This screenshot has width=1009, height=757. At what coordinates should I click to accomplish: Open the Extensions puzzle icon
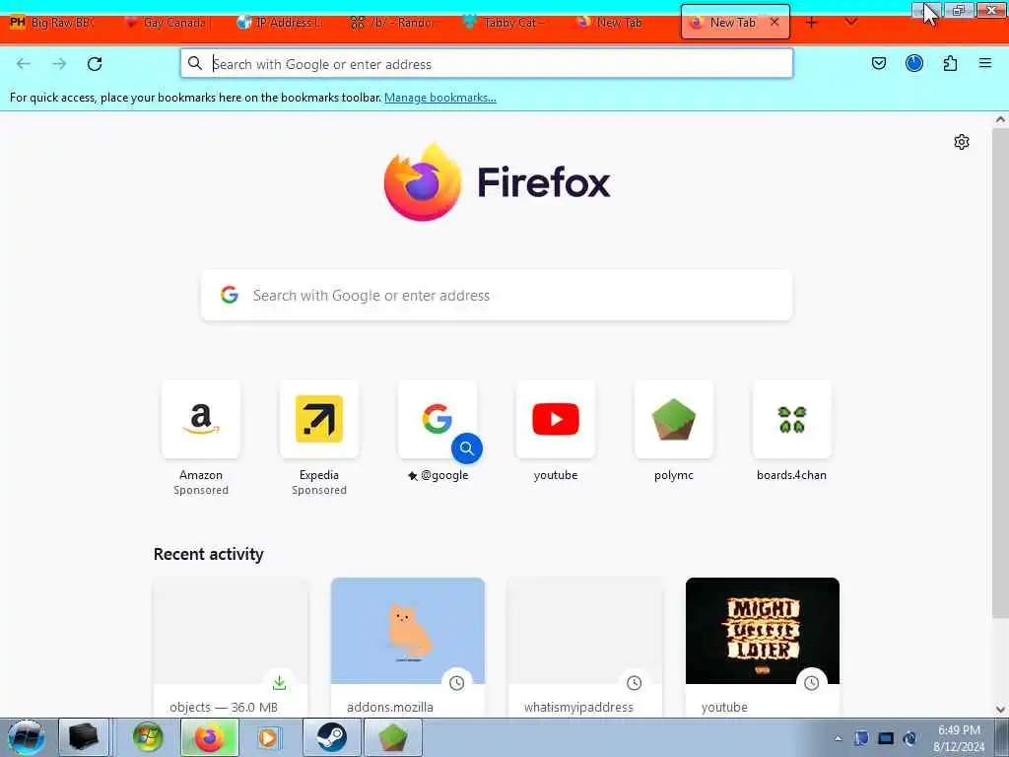pos(950,63)
